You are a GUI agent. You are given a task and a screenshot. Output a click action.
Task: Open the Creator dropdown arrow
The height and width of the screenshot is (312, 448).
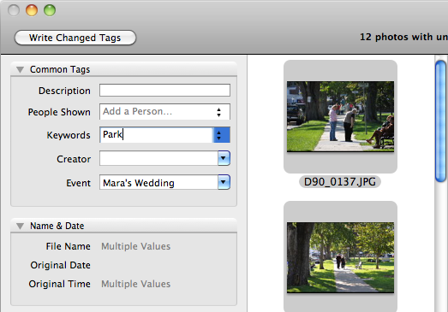[x=224, y=158]
